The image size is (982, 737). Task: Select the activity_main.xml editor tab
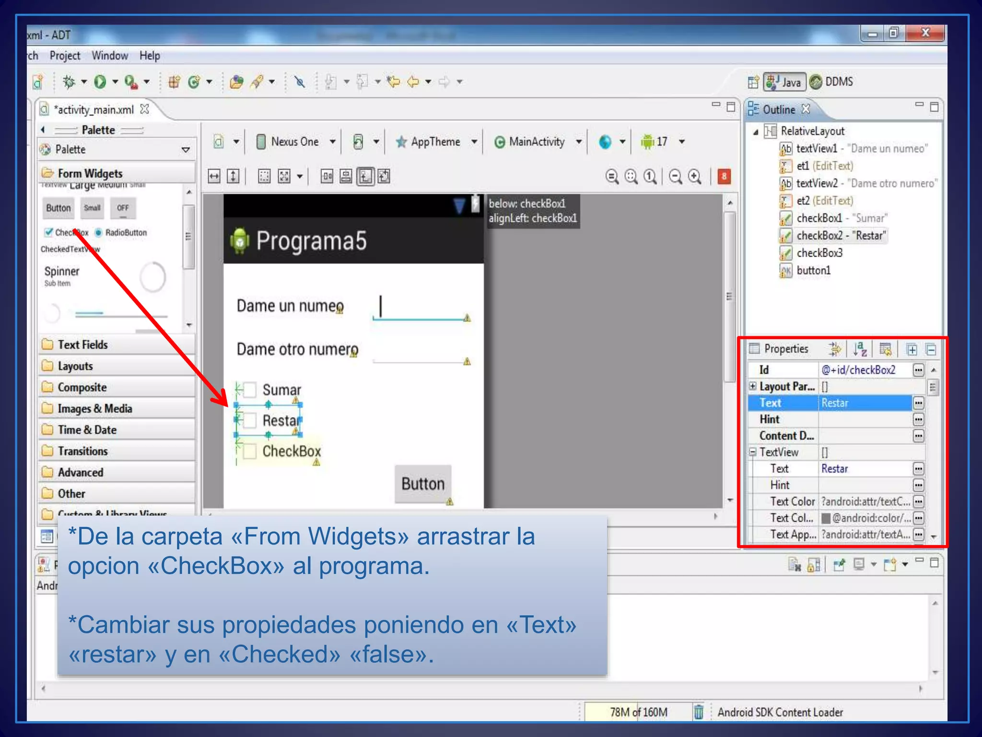click(94, 110)
